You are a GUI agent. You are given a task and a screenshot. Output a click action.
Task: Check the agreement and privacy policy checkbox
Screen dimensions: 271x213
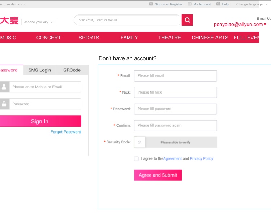click(x=136, y=158)
